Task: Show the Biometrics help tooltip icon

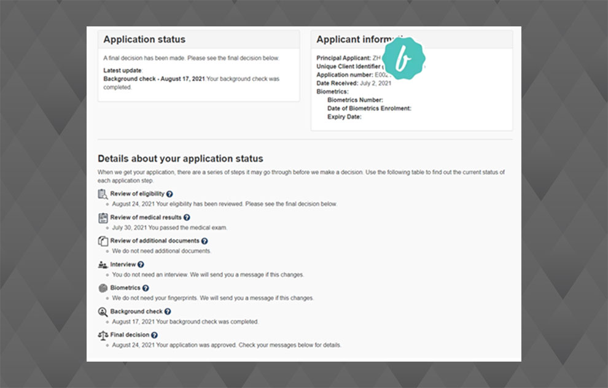Action: (x=146, y=288)
